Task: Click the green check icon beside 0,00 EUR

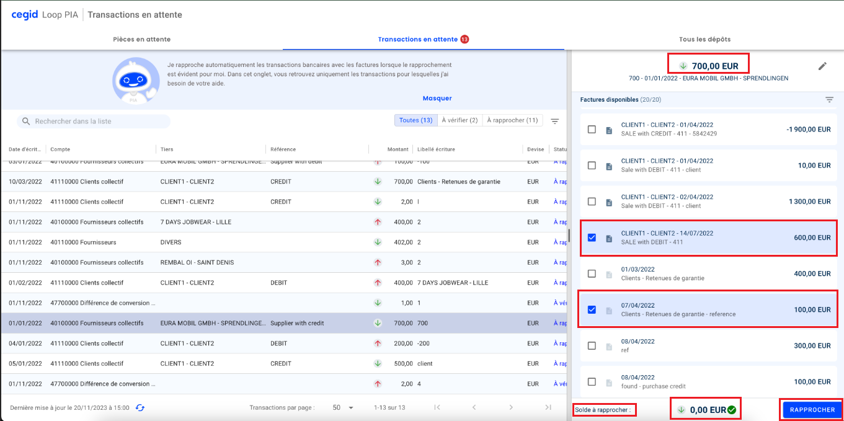Action: point(732,410)
